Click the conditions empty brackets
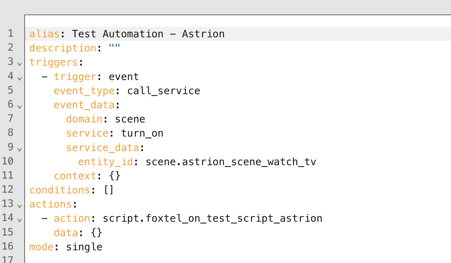The height and width of the screenshot is (263, 451). click(x=108, y=190)
